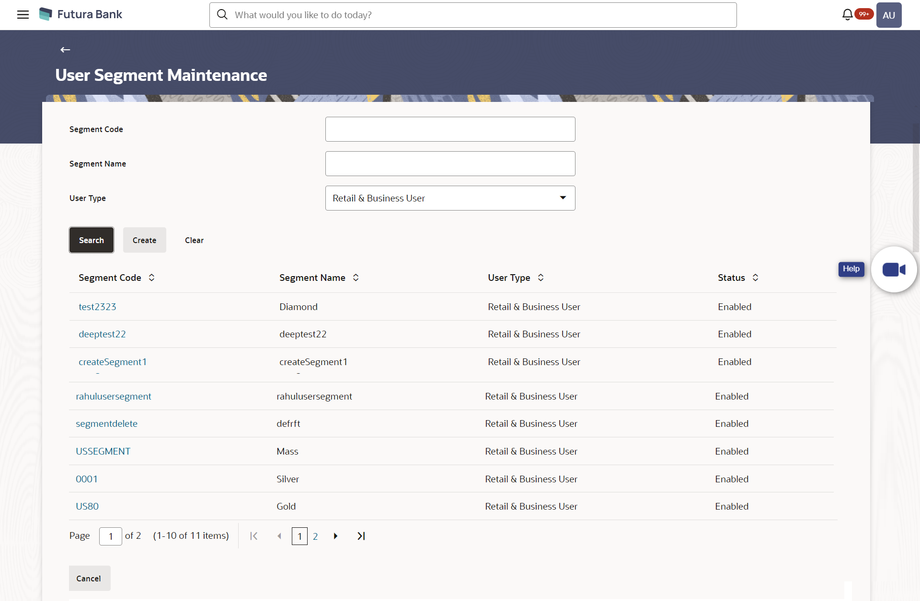Click in the Segment Code input field
The width and height of the screenshot is (920, 601).
point(450,129)
